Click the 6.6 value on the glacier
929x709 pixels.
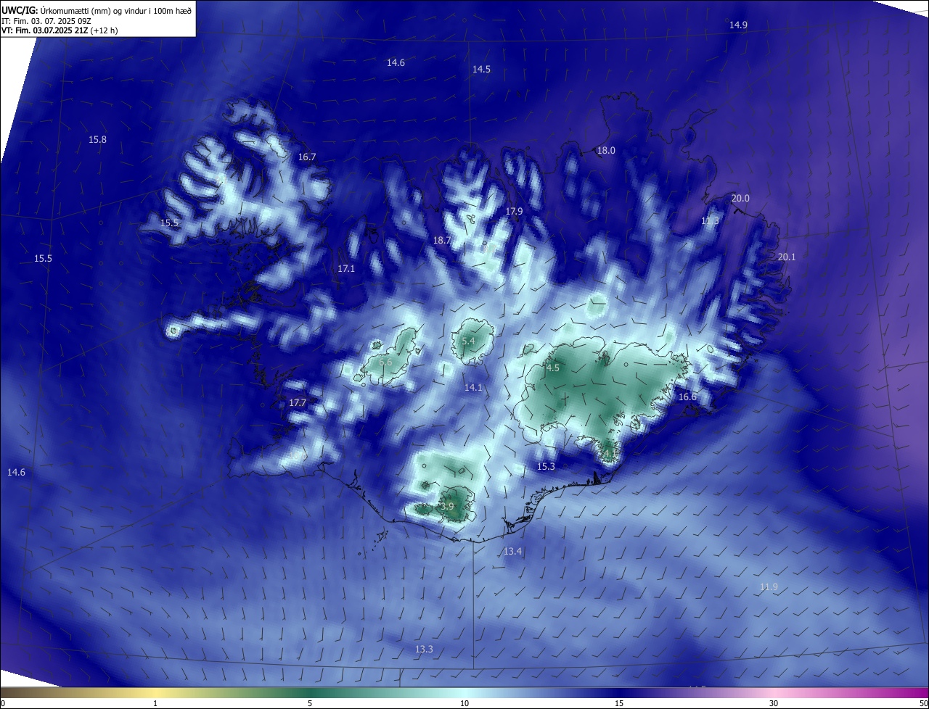click(385, 362)
